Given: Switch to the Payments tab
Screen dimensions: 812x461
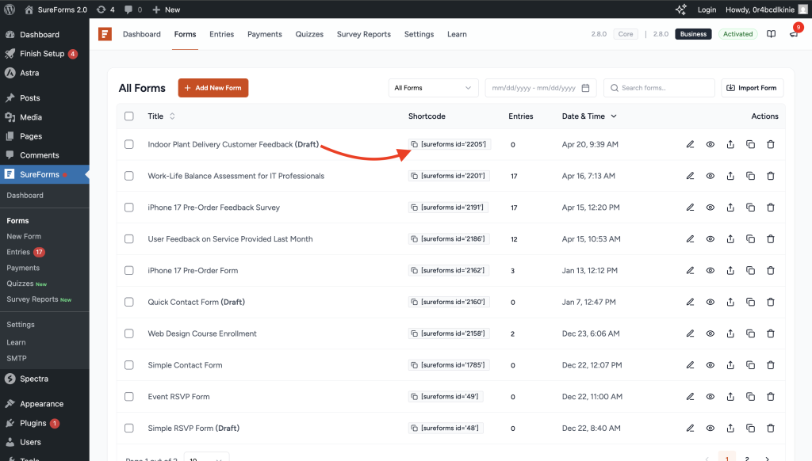Looking at the screenshot, I should tap(265, 34).
